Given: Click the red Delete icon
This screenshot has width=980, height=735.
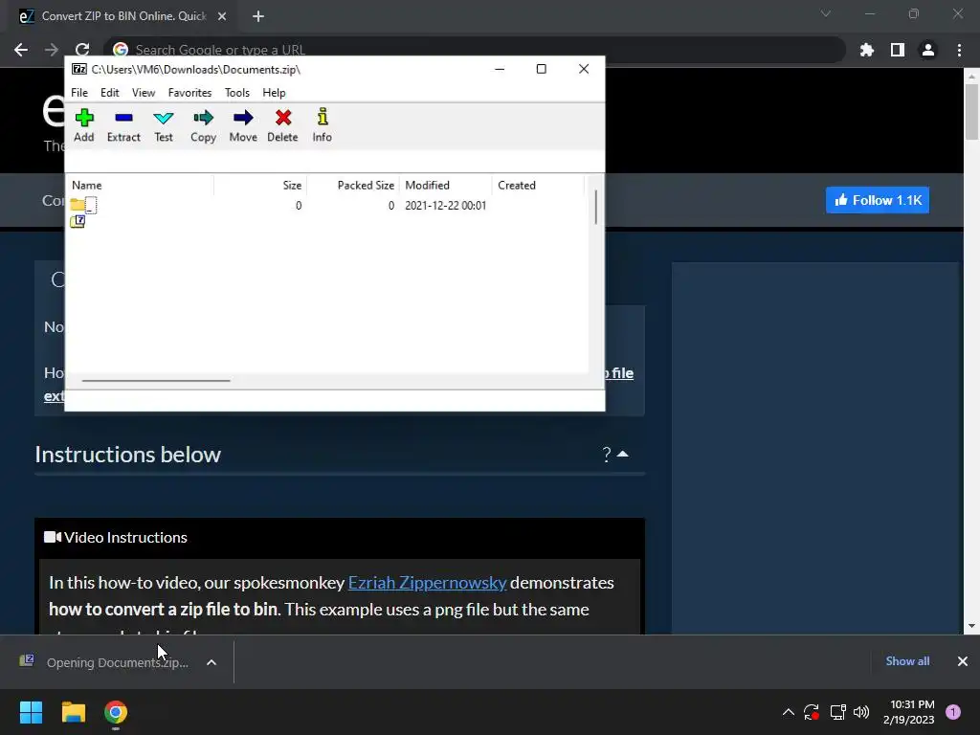Looking at the screenshot, I should coord(282,125).
